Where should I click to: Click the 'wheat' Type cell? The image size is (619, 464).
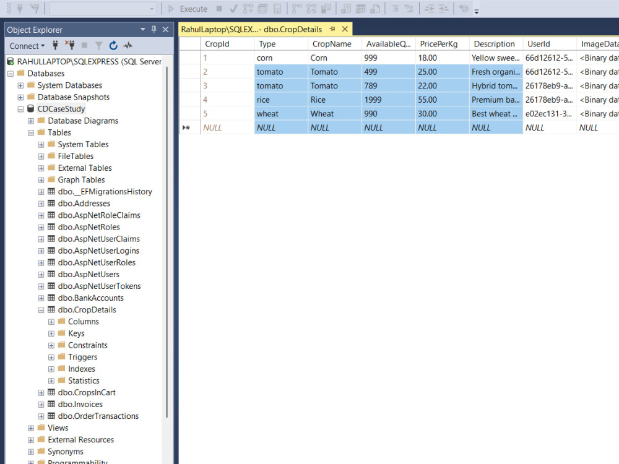click(x=281, y=114)
